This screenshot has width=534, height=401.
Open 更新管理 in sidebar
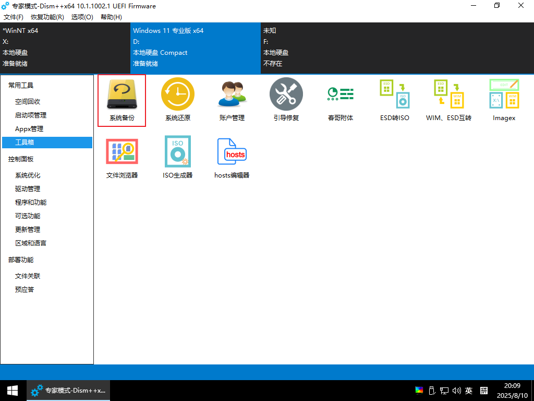pos(28,230)
